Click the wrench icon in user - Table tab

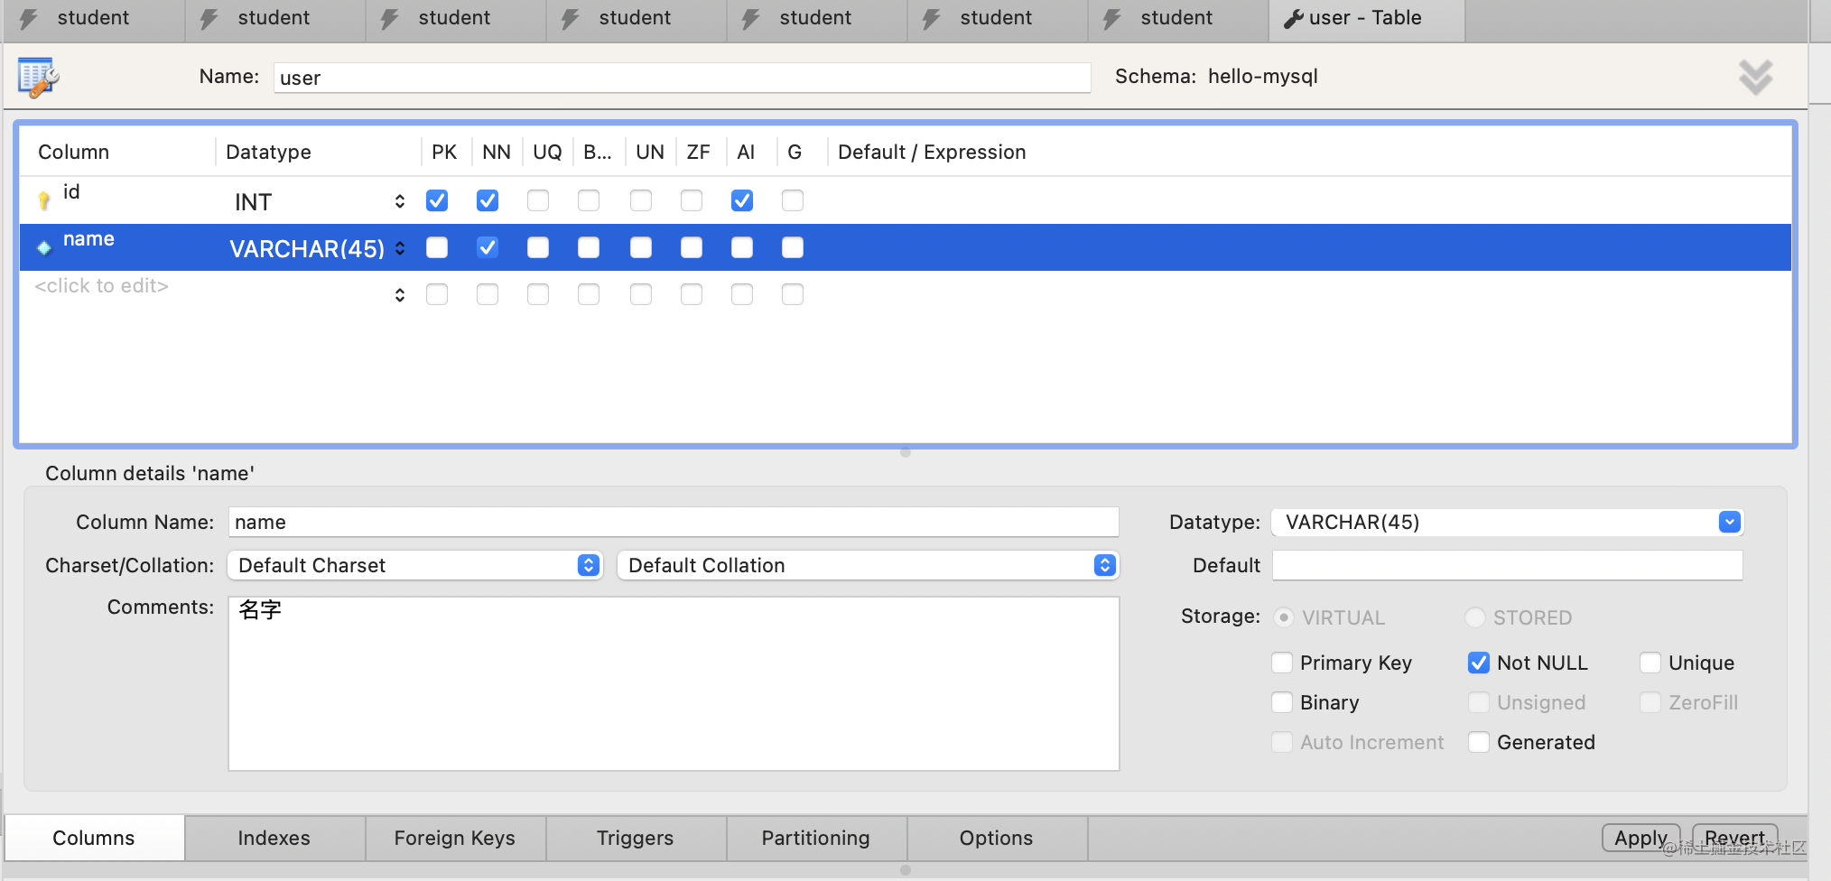pos(1293,18)
